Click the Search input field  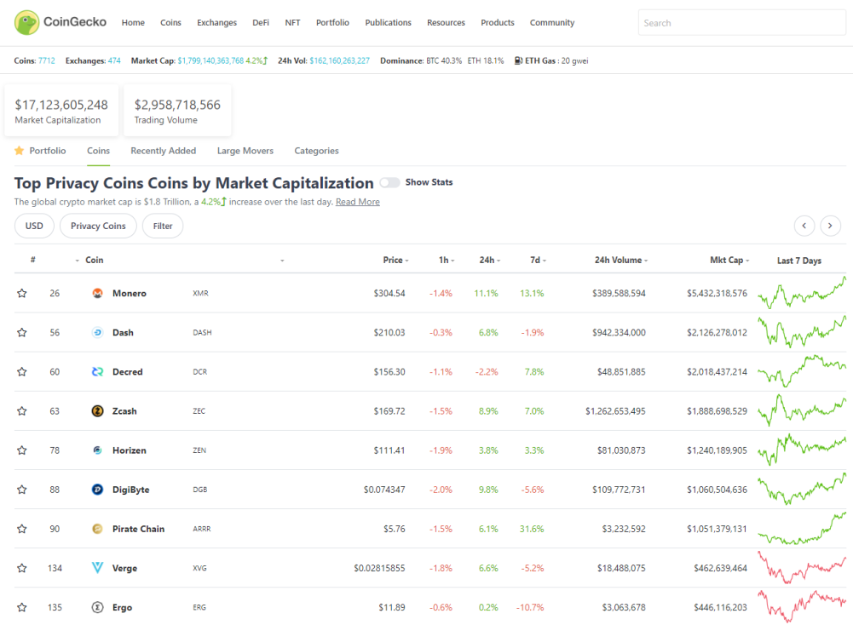pos(741,23)
